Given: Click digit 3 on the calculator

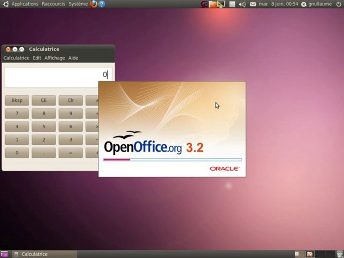Looking at the screenshot, I should (x=71, y=140).
